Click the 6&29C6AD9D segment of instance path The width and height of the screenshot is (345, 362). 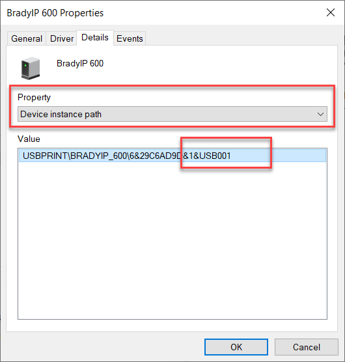[156, 156]
